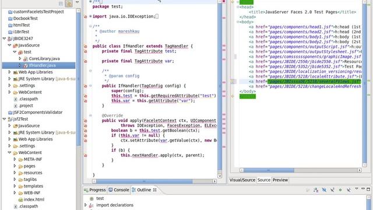Screen dimensions: 373x210
Task: Select the .project file under JBIDE3247
Action: tap(26, 106)
